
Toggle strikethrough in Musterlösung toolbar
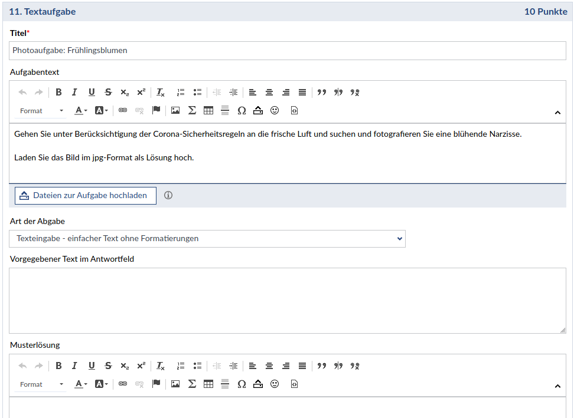108,366
